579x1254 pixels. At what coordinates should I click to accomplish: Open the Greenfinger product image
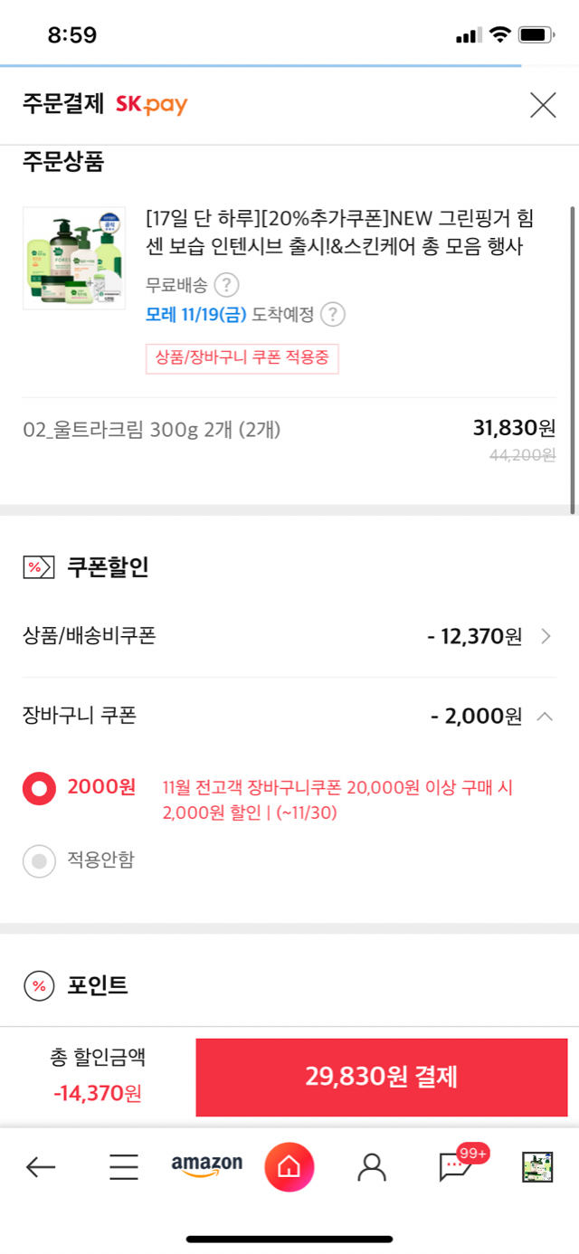pos(74,259)
